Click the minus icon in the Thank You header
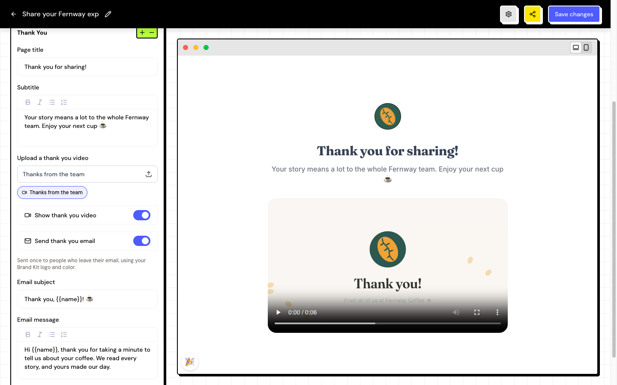The height and width of the screenshot is (385, 617). coord(152,33)
